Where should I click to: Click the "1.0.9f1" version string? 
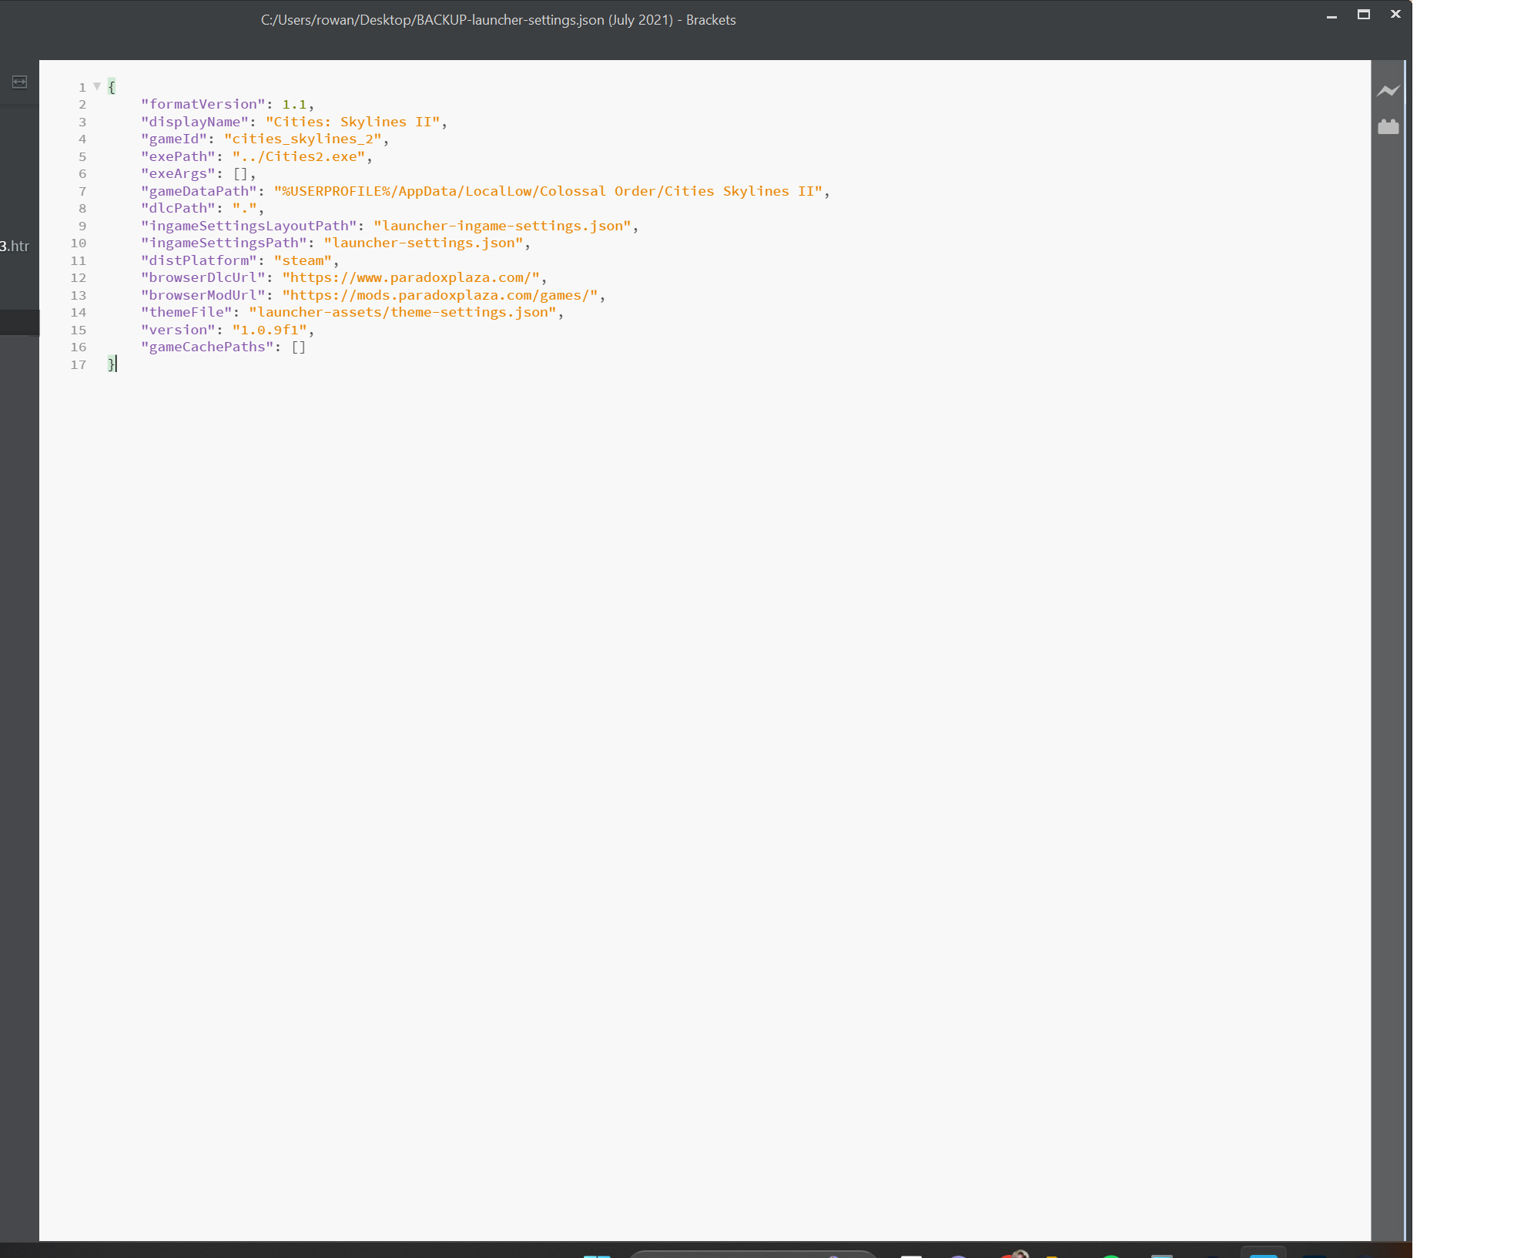pyautogui.click(x=270, y=330)
